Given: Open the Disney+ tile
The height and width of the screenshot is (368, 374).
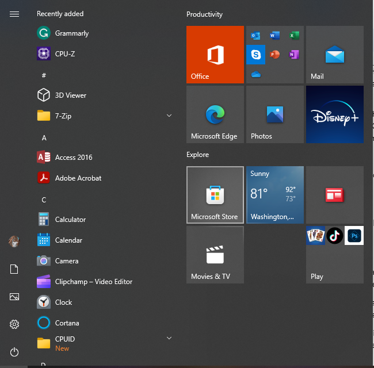Looking at the screenshot, I should (x=335, y=114).
